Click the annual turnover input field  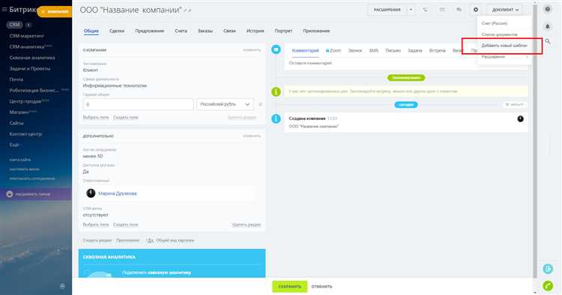(139, 104)
